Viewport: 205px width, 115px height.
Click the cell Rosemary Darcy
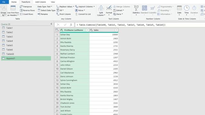click(75, 50)
